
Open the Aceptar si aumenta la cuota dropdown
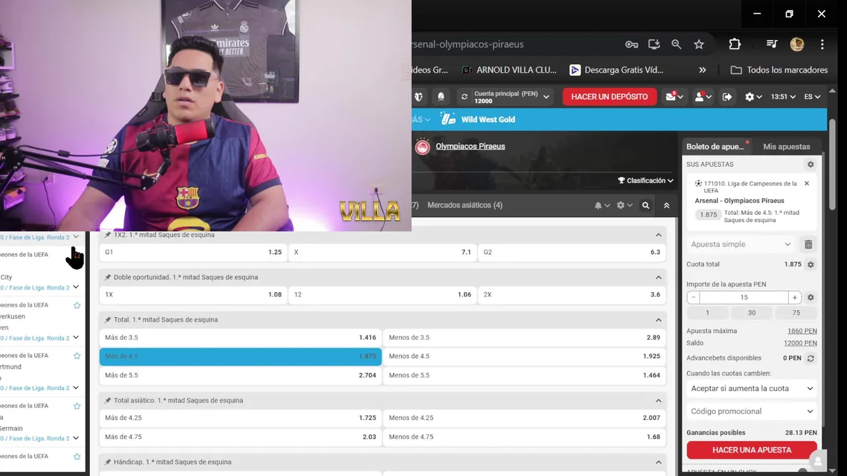click(x=752, y=389)
